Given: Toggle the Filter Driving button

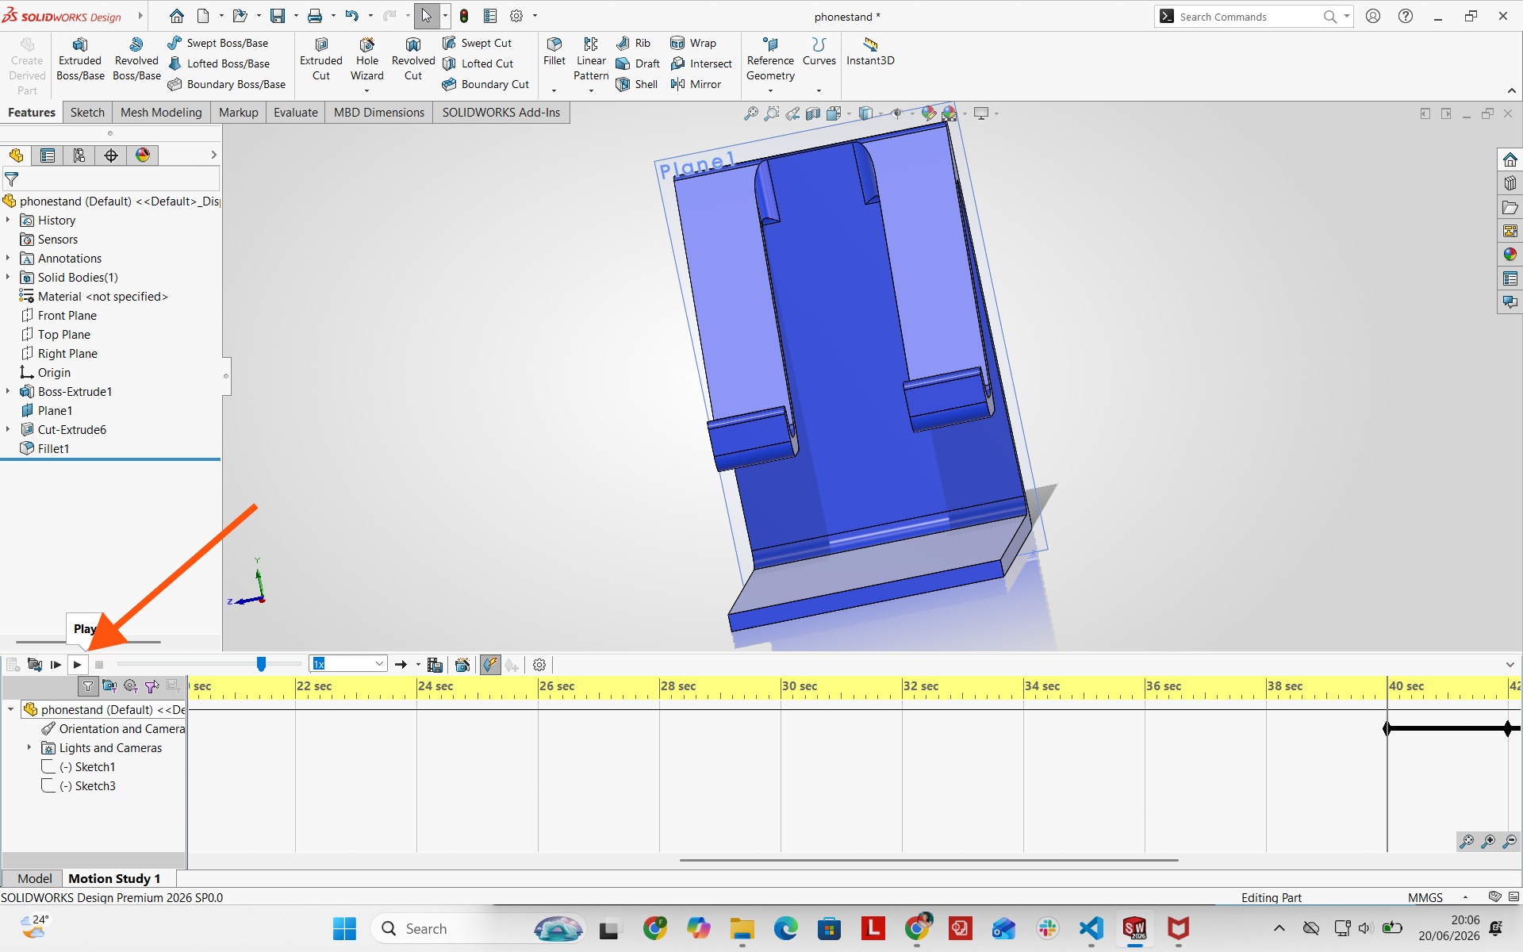Looking at the screenshot, I should [131, 686].
